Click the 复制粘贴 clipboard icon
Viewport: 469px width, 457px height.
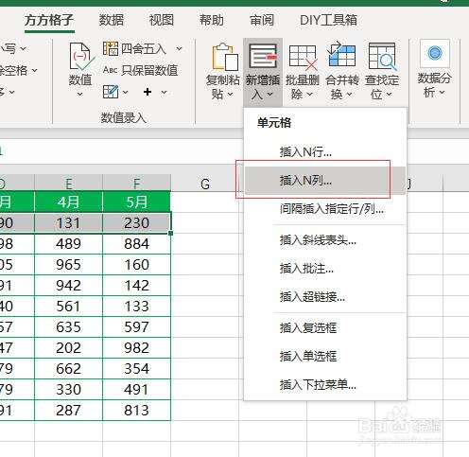(x=225, y=57)
